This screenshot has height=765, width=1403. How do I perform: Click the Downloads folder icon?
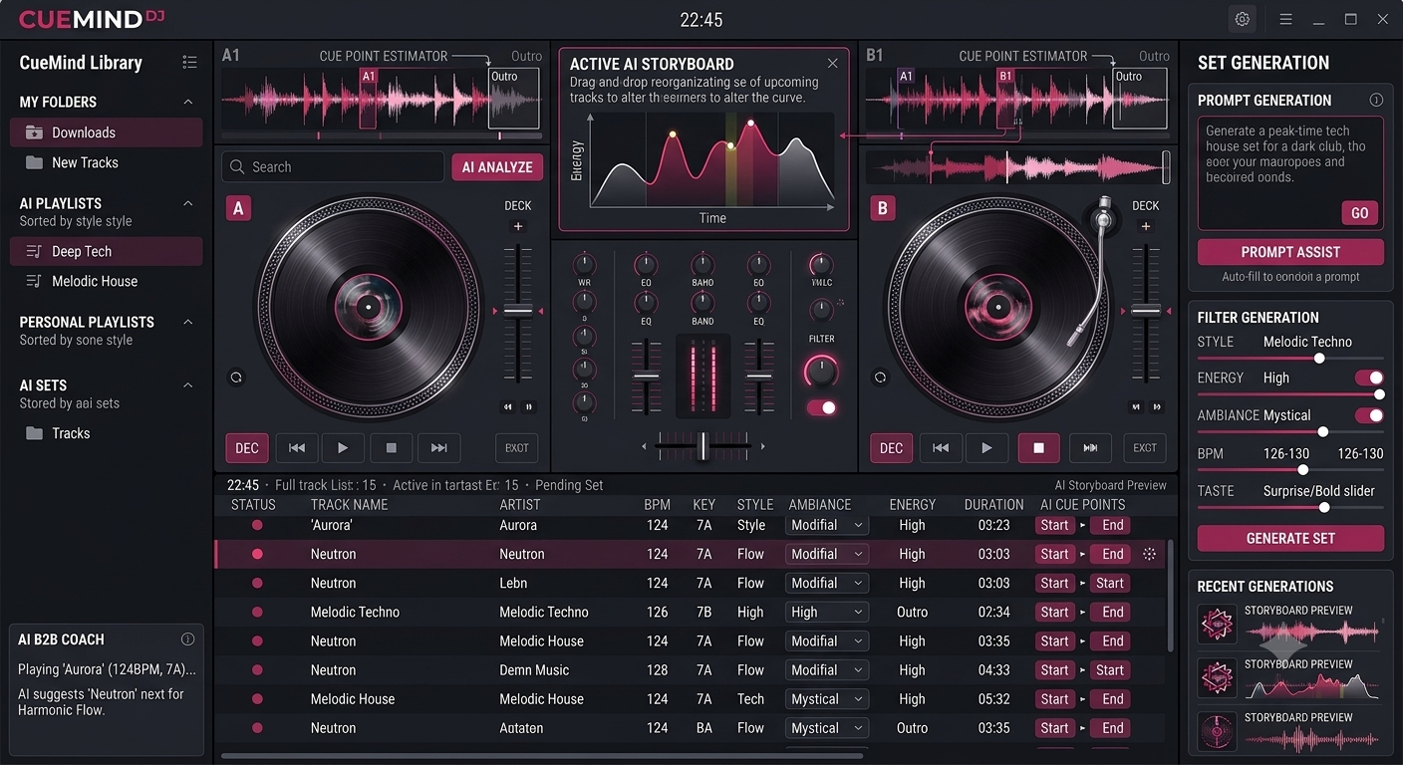[x=34, y=132]
